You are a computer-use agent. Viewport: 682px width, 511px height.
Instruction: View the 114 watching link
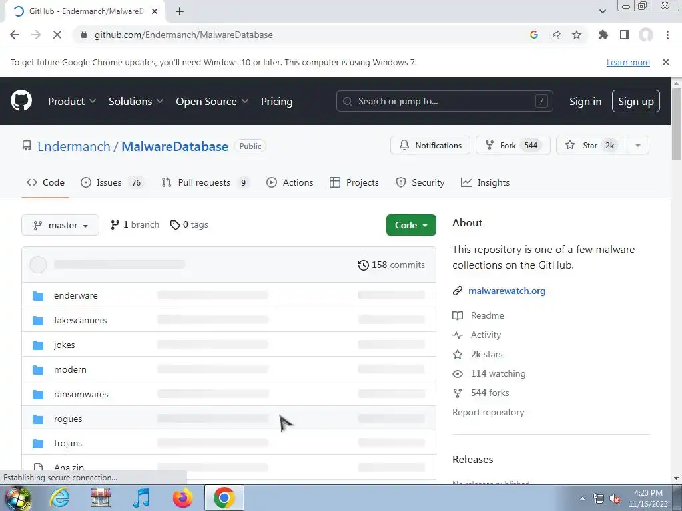pyautogui.click(x=490, y=374)
